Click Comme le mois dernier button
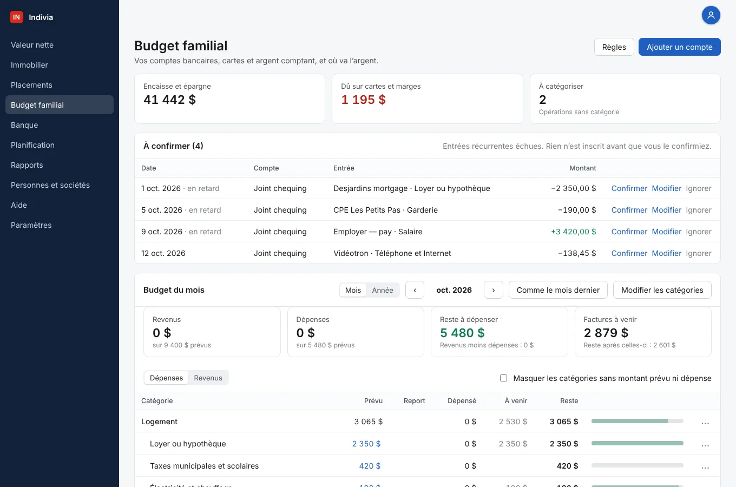Screen dimensions: 736x487 pyautogui.click(x=558, y=290)
